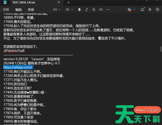Expand the Copilot dropdown arrow

[x=134, y=9]
